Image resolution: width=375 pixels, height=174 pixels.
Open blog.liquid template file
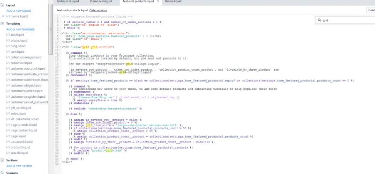[16, 46]
